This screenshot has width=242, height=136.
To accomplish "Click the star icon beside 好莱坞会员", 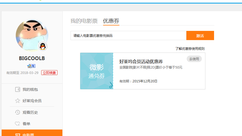I will tap(18, 101).
